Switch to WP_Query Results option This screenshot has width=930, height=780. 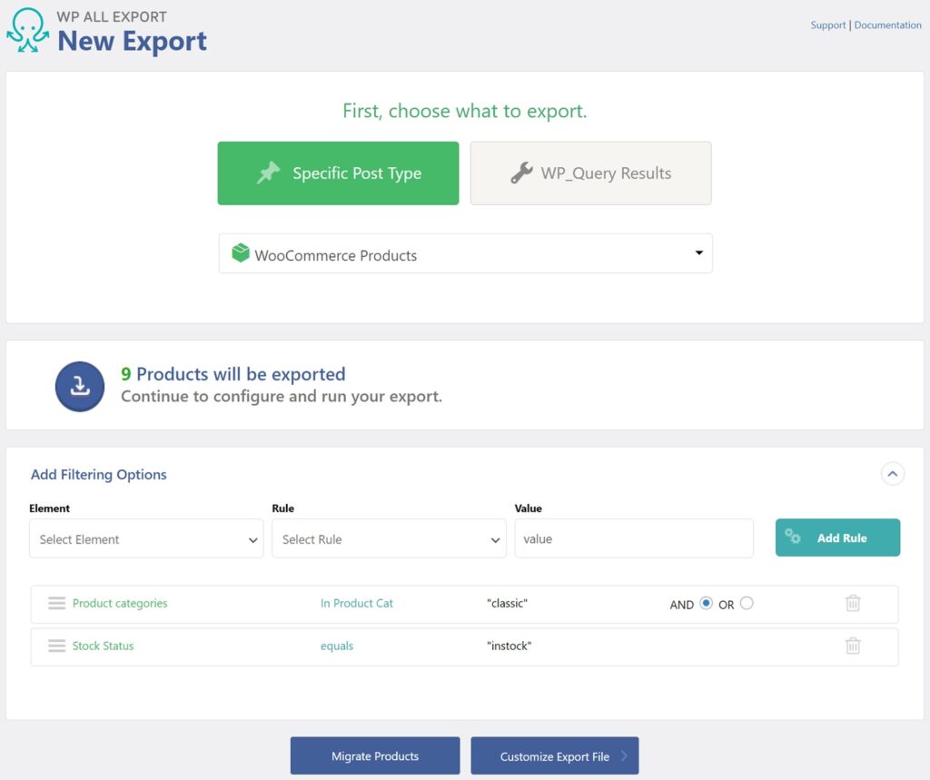pos(590,173)
